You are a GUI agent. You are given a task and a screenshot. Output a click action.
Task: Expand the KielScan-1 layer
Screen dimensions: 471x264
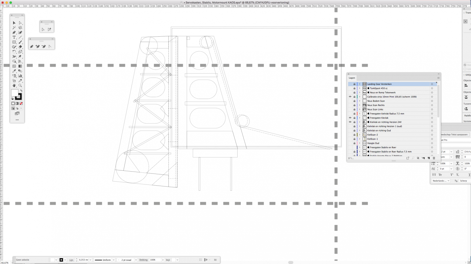click(359, 139)
